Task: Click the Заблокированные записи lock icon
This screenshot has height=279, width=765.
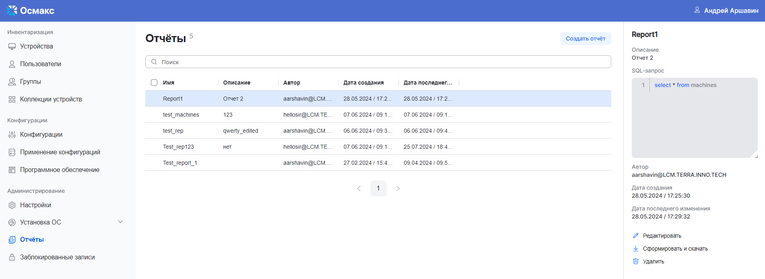Action: pos(12,257)
